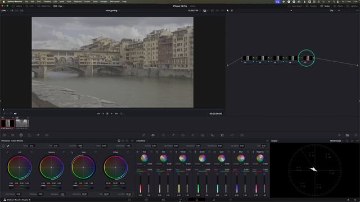Open the Help menu

tap(124, 2)
